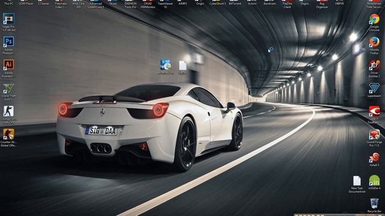
Task: Open the GOM Player desktop shortcut
Action: [x=26, y=2]
